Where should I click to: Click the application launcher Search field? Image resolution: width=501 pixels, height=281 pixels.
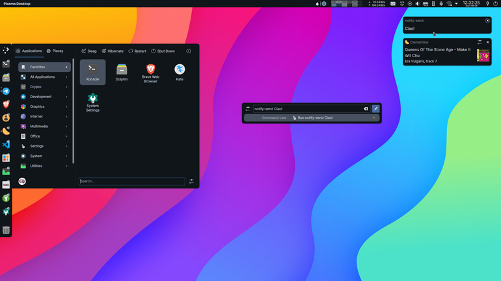pyautogui.click(x=131, y=181)
